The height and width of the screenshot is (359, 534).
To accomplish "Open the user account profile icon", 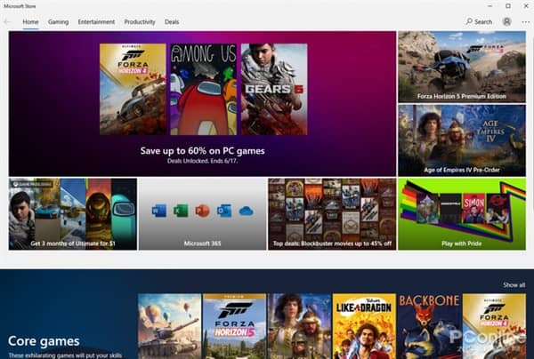I will [507, 21].
